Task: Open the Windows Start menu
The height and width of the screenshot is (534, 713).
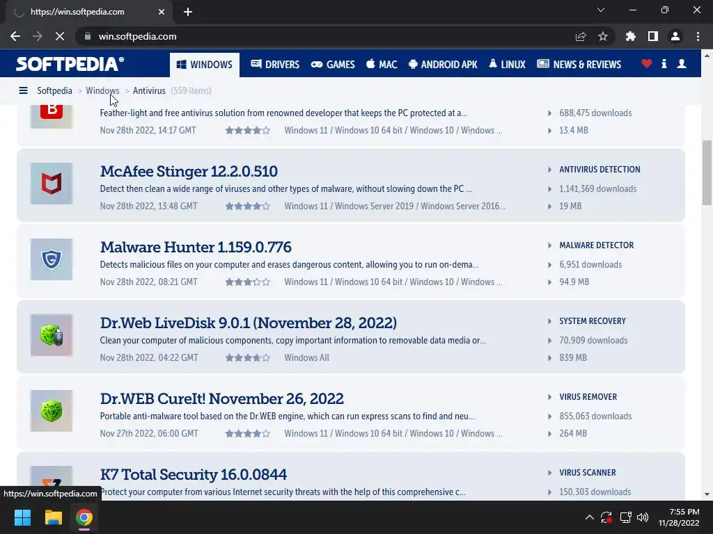Action: 22,517
